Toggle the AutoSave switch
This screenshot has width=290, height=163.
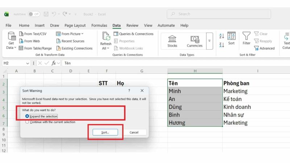point(34,14)
